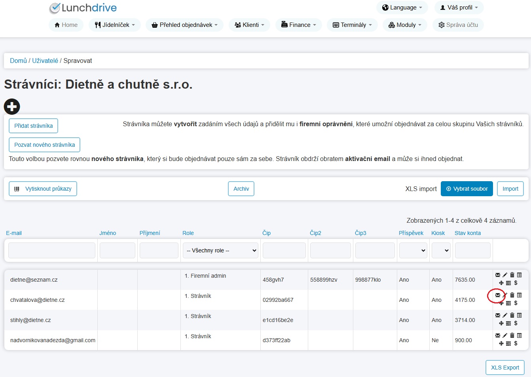Open the Terminály menu
Image resolution: width=531 pixels, height=377 pixels.
(x=352, y=25)
